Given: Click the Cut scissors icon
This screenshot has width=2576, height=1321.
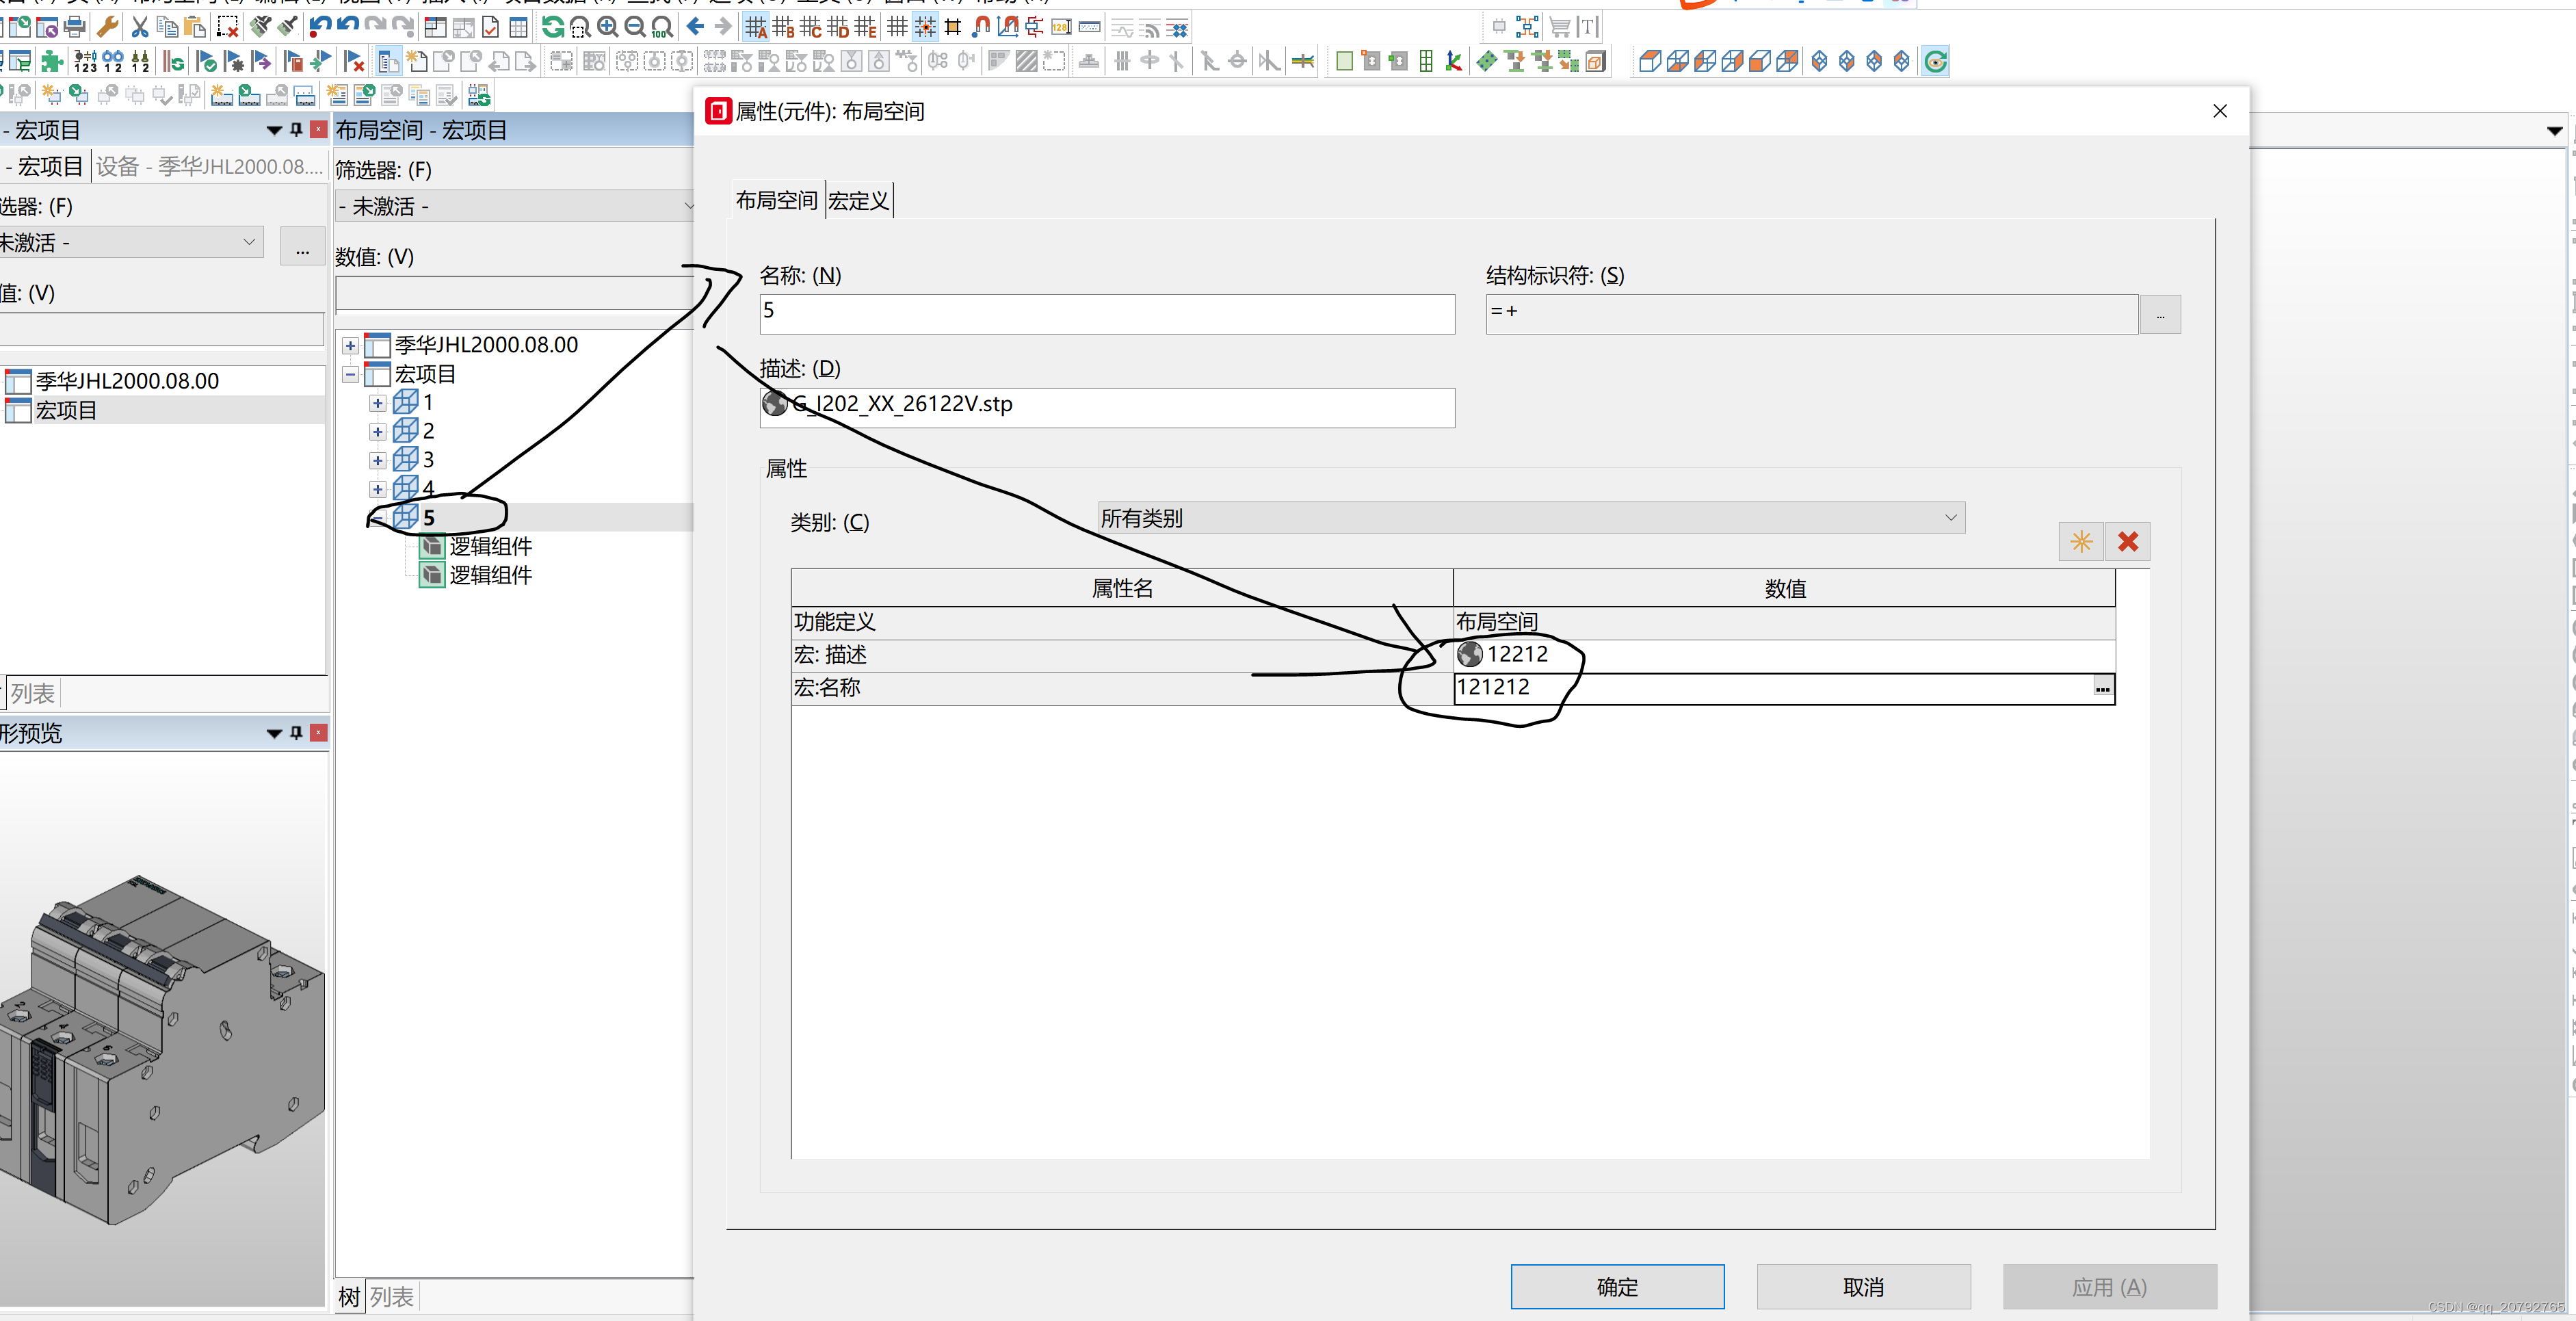Looking at the screenshot, I should 140,27.
